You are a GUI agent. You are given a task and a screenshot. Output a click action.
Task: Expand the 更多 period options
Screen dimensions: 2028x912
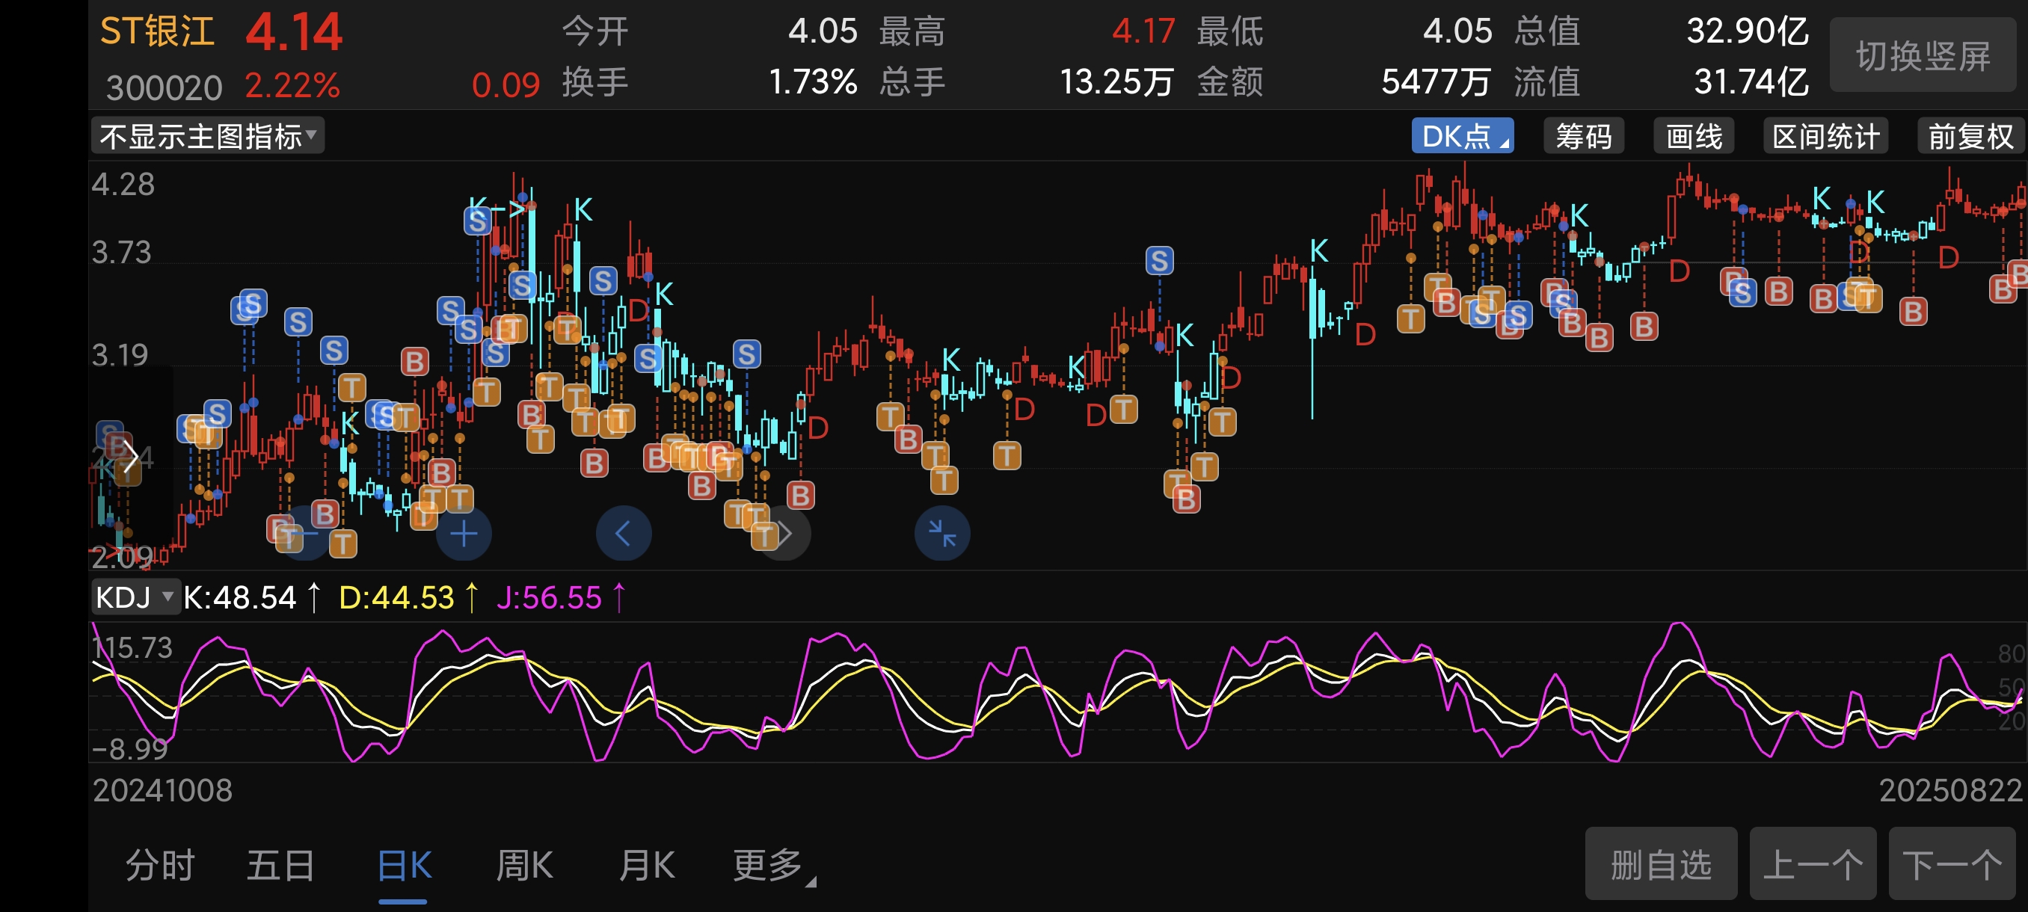coord(773,866)
